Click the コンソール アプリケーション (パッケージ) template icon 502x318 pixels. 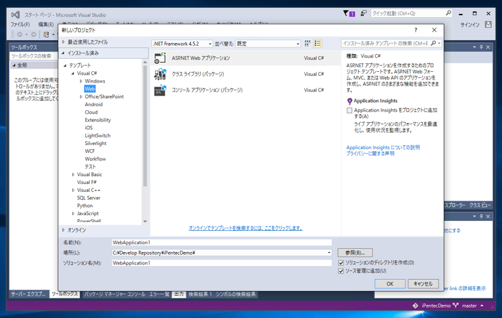[160, 90]
